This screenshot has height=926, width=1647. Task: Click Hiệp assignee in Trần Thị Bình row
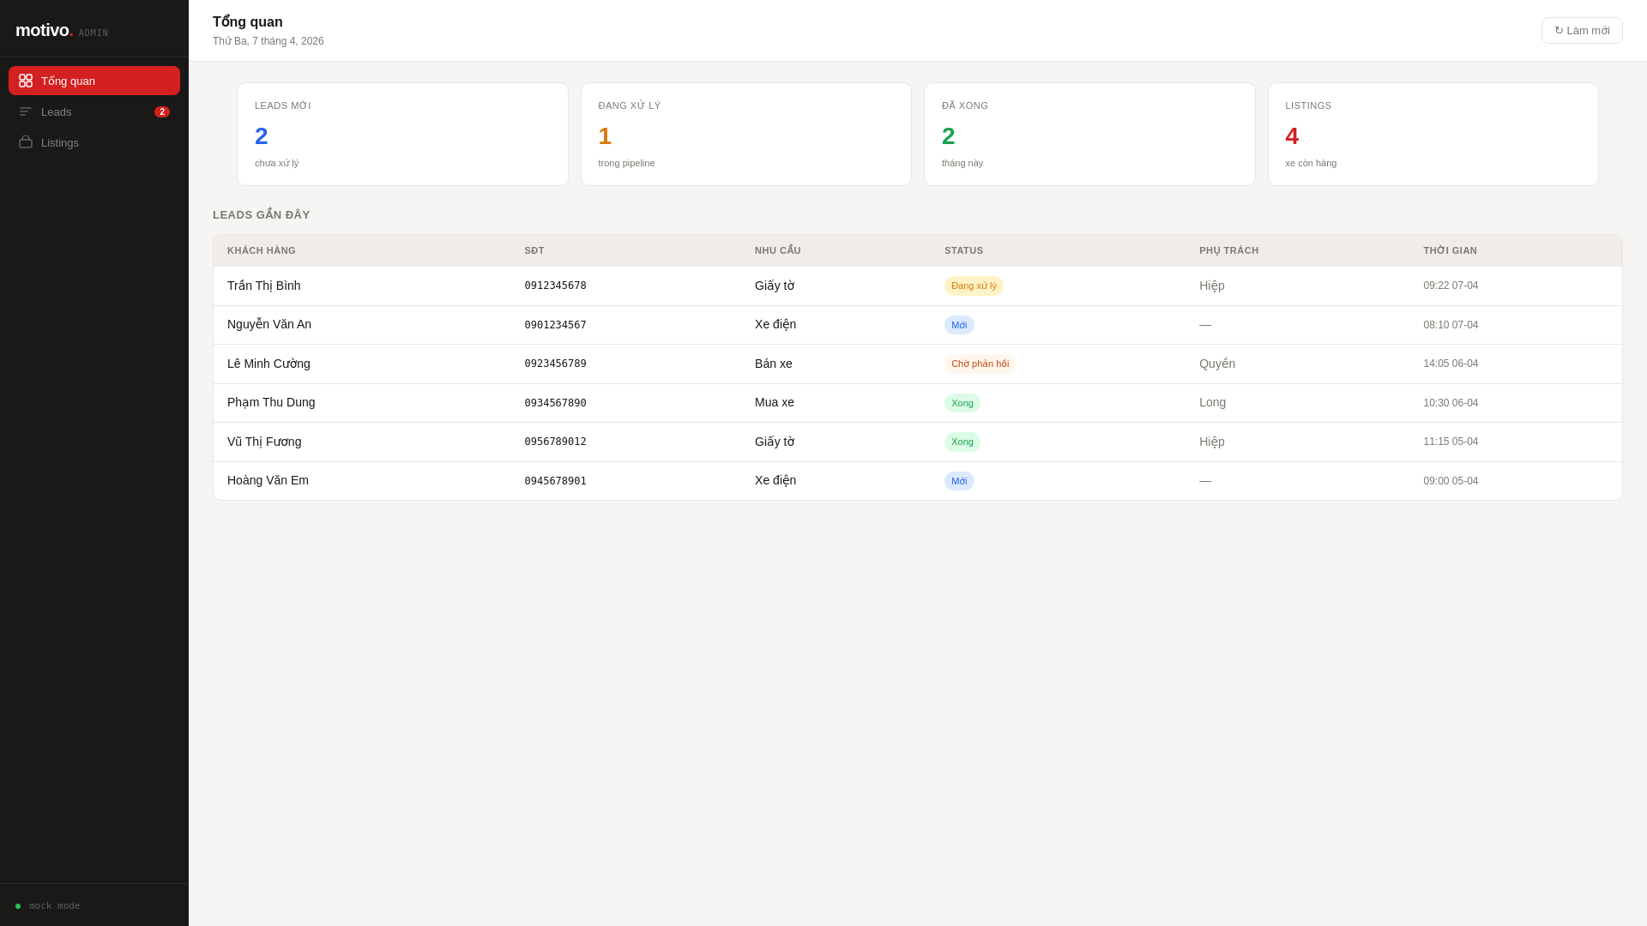pos(1212,286)
